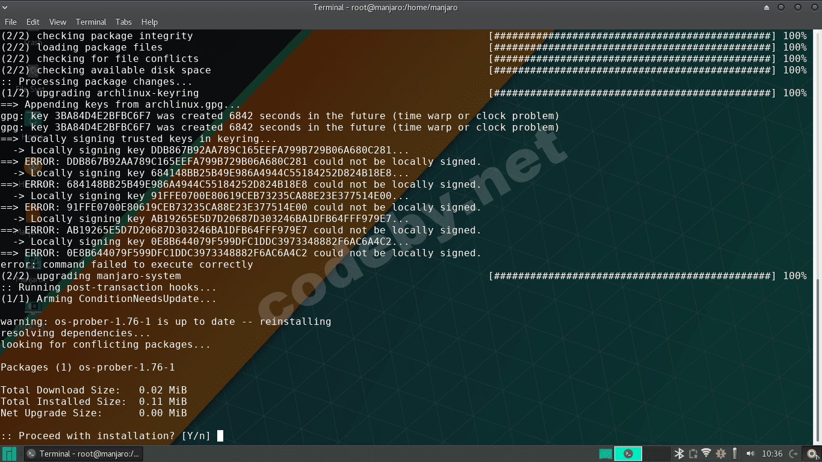The image size is (822, 462).
Task: Open the update notifier warning icon
Action: point(720,454)
